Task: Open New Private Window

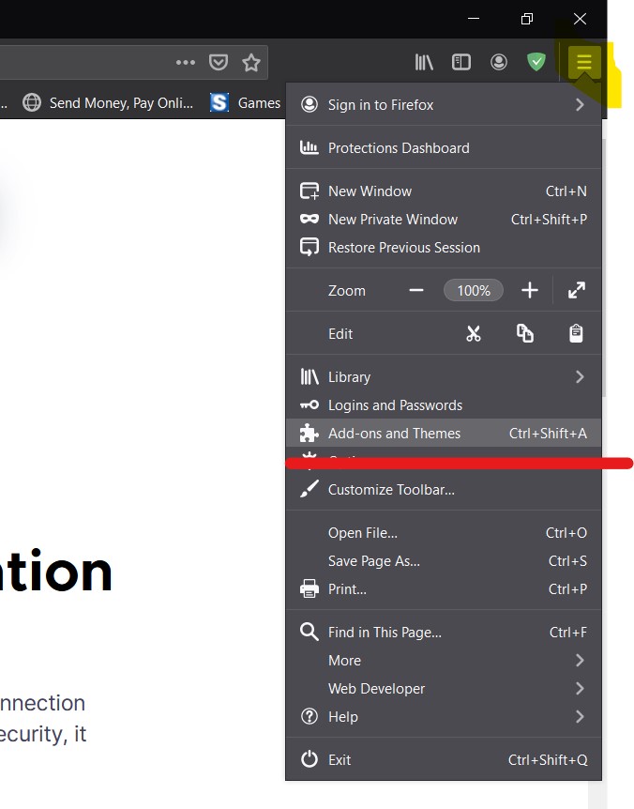Action: (393, 220)
